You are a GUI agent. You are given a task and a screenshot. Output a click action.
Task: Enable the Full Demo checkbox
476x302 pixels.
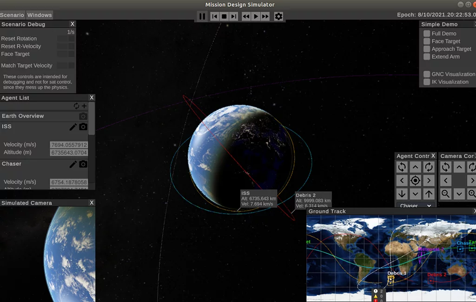click(x=427, y=34)
